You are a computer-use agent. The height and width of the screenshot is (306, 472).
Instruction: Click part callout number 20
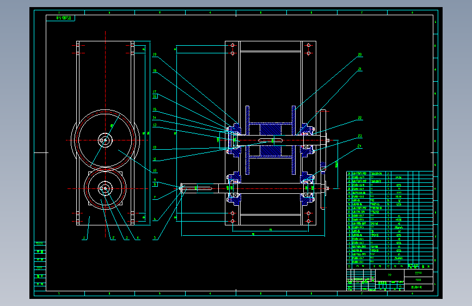[x=360, y=54]
